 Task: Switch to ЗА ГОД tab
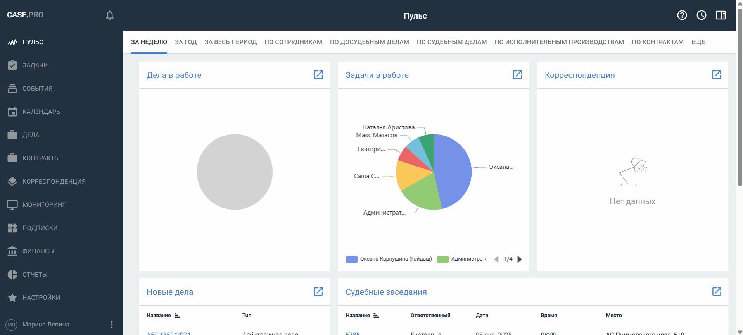point(186,42)
